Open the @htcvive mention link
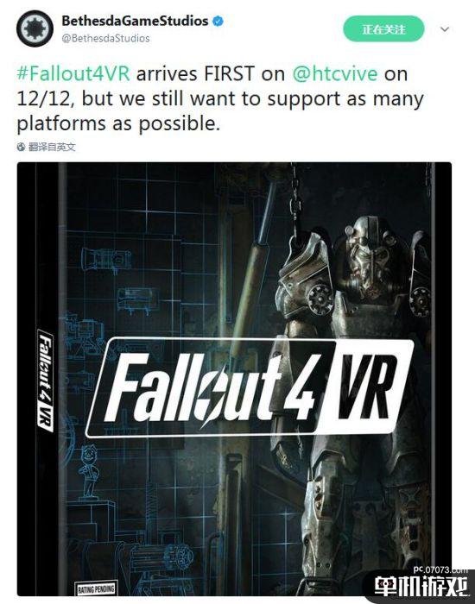This screenshot has width=475, height=604. 335,73
